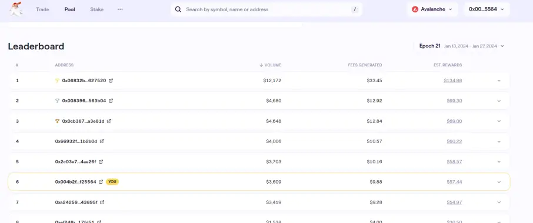Open the Trade tab
533x223 pixels.
[x=42, y=9]
